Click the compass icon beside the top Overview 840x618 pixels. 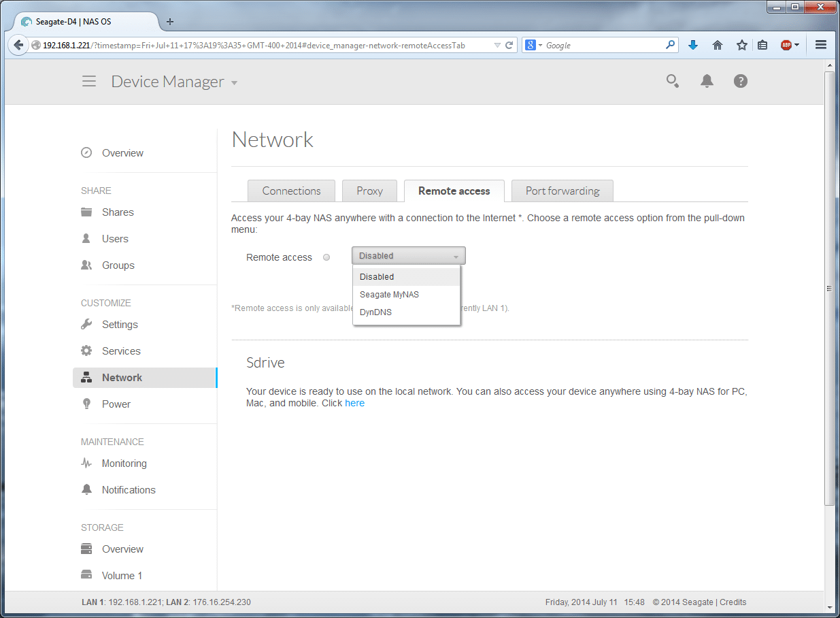86,152
